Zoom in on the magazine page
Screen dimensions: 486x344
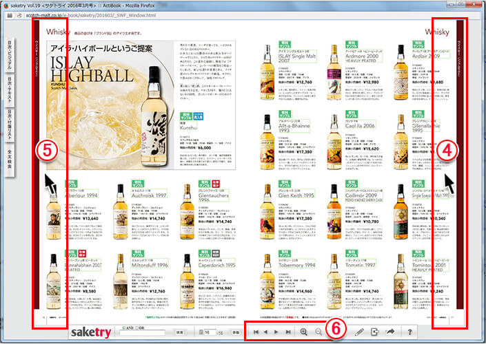pos(304,332)
